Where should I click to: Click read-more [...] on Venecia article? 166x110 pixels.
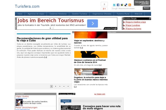coord(100,65)
